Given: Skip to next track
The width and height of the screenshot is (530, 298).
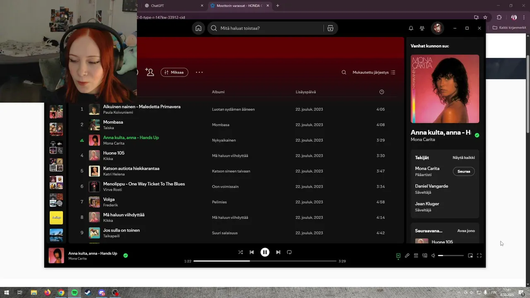Looking at the screenshot, I should (278, 252).
